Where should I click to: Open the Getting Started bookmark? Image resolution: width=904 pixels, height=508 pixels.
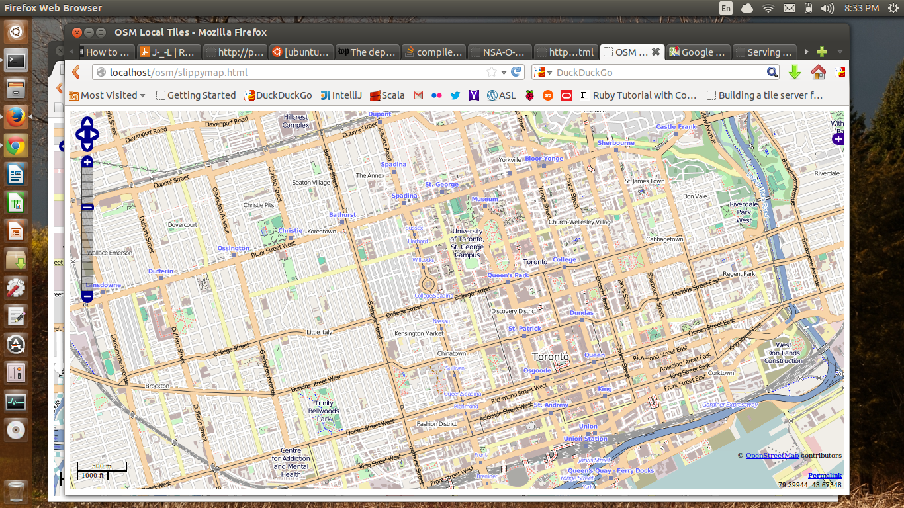[x=196, y=95]
